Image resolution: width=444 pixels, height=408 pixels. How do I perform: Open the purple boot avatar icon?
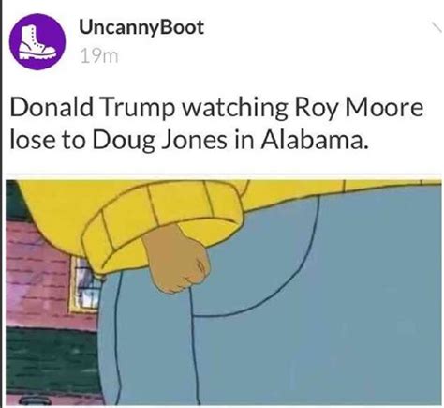[x=37, y=41]
